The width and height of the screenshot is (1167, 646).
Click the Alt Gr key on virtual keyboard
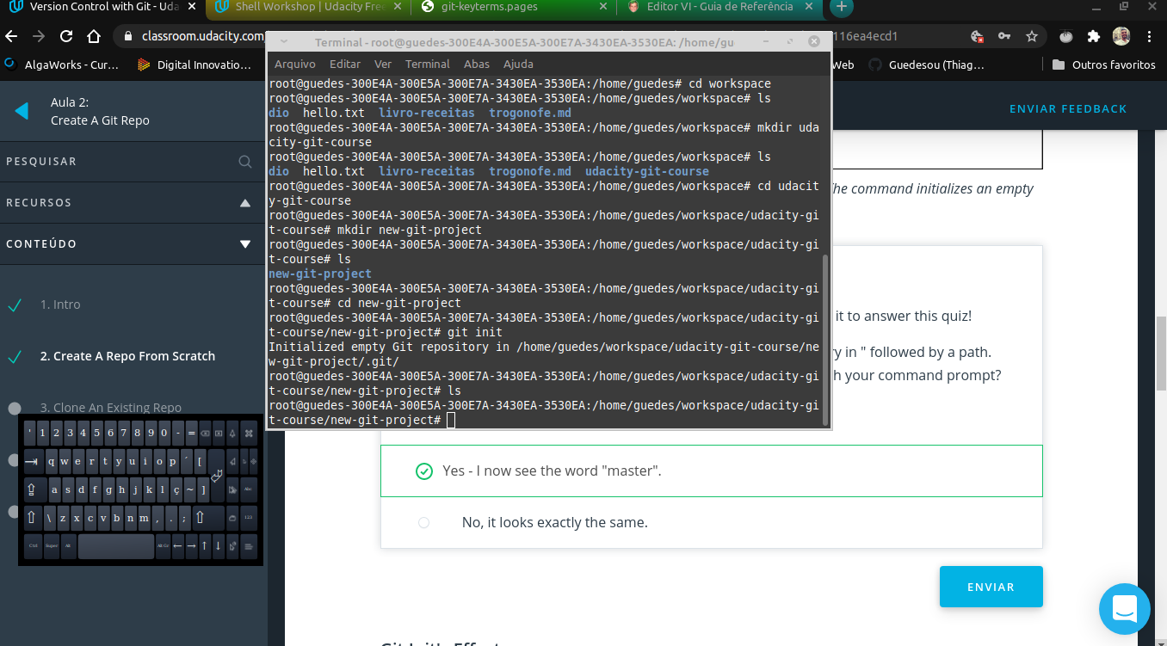pos(164,546)
